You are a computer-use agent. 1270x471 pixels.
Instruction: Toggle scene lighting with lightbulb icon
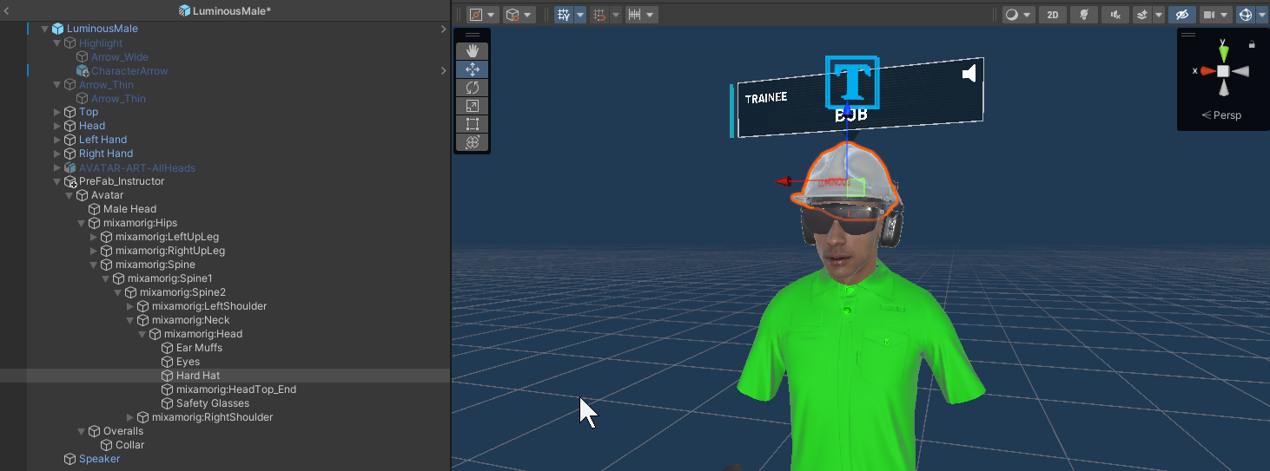click(1082, 15)
